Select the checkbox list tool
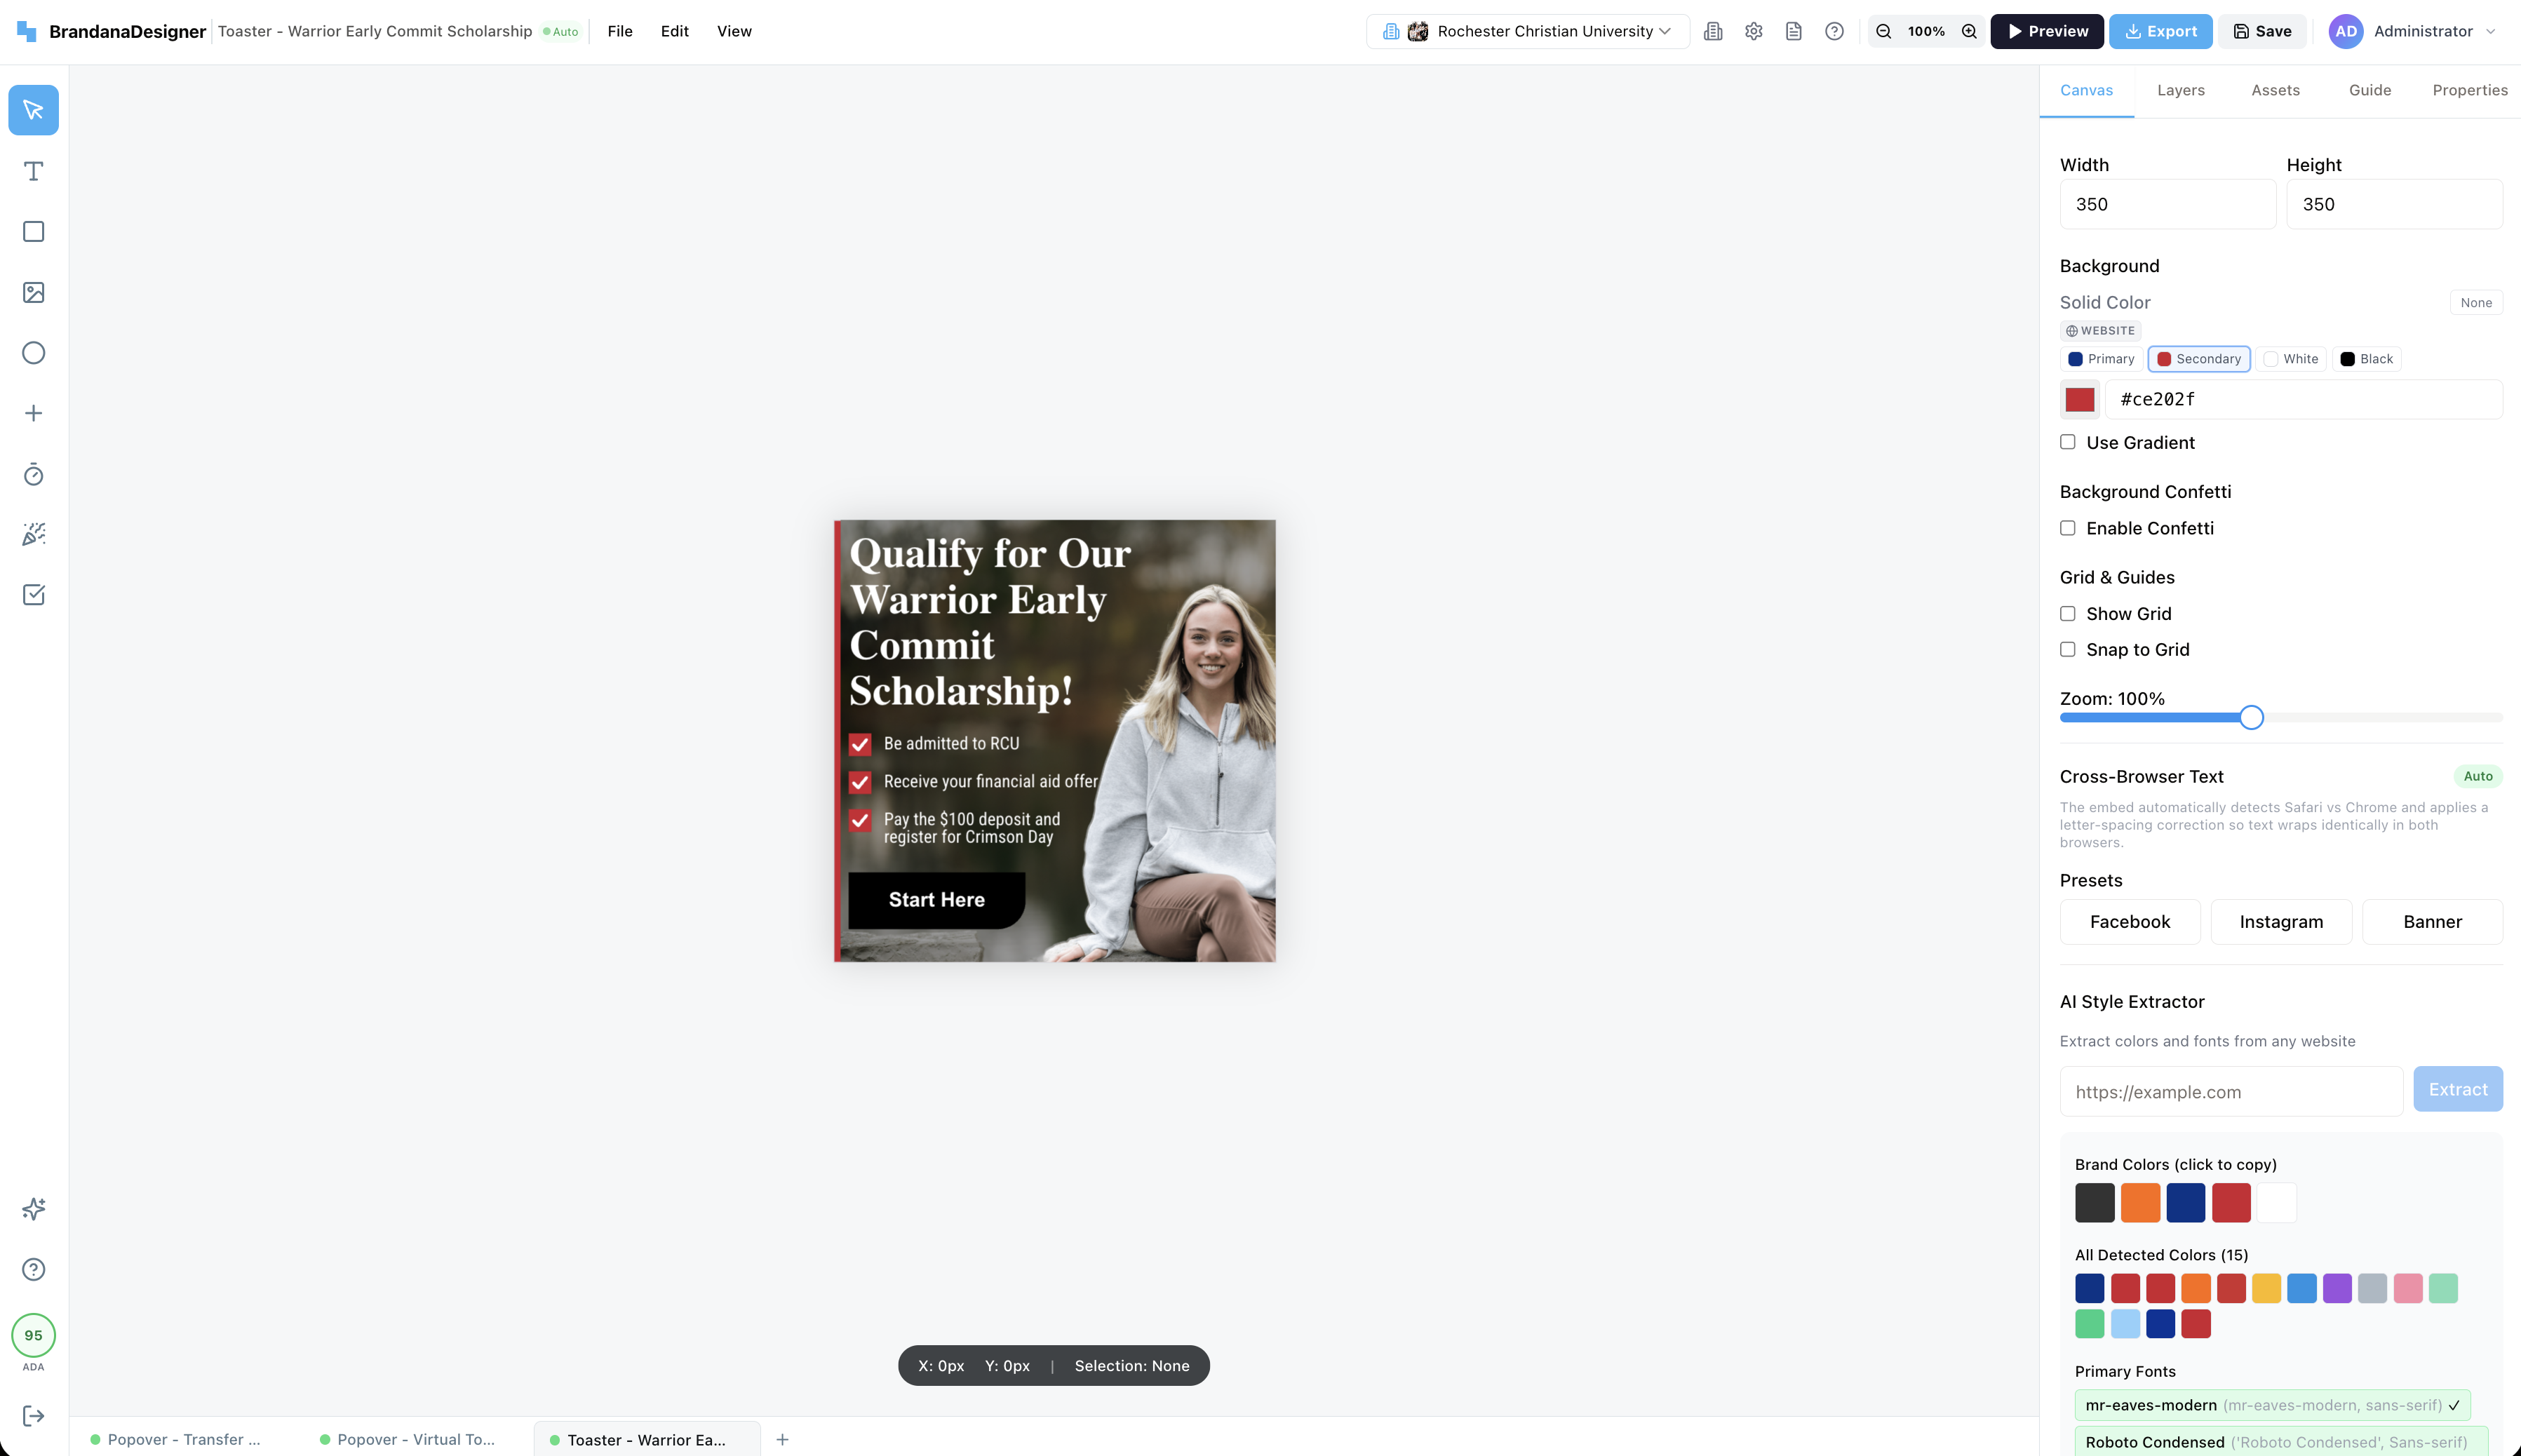Image resolution: width=2521 pixels, height=1456 pixels. 33,595
